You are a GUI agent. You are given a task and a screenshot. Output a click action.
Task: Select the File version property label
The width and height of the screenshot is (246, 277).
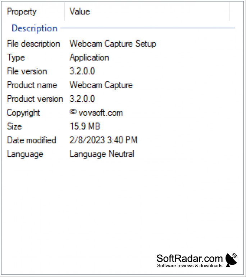[27, 71]
